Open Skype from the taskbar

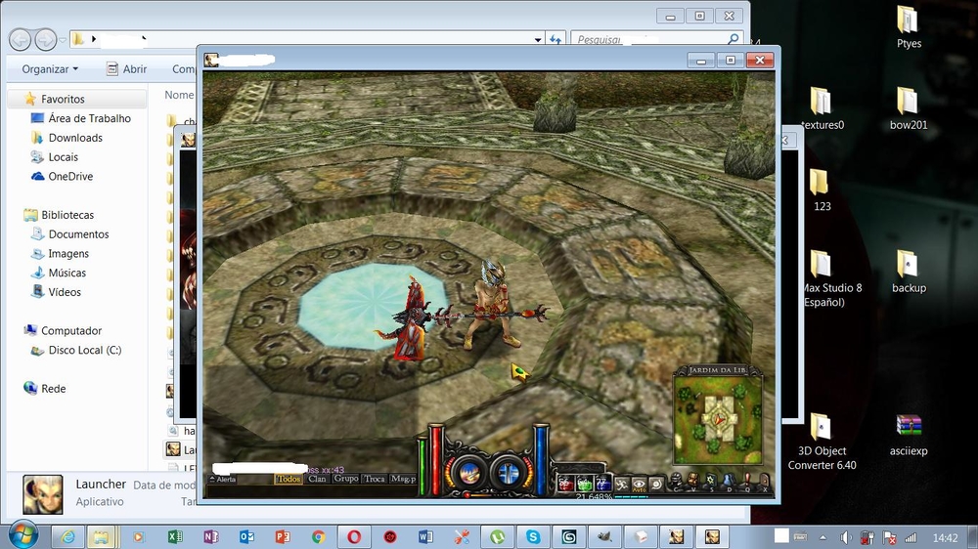point(533,536)
